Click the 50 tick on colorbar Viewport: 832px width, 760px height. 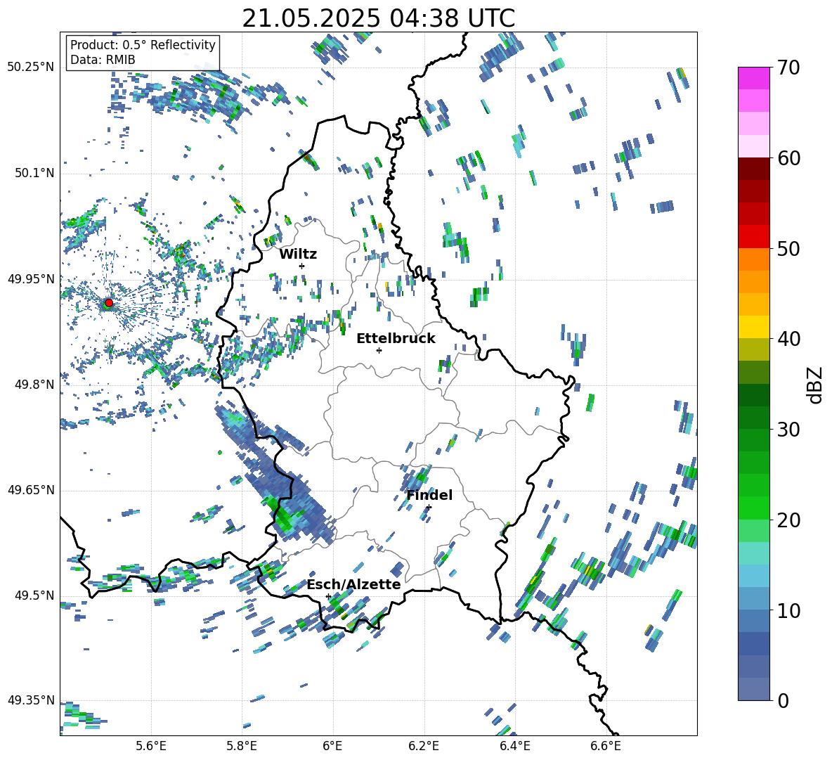coord(788,248)
